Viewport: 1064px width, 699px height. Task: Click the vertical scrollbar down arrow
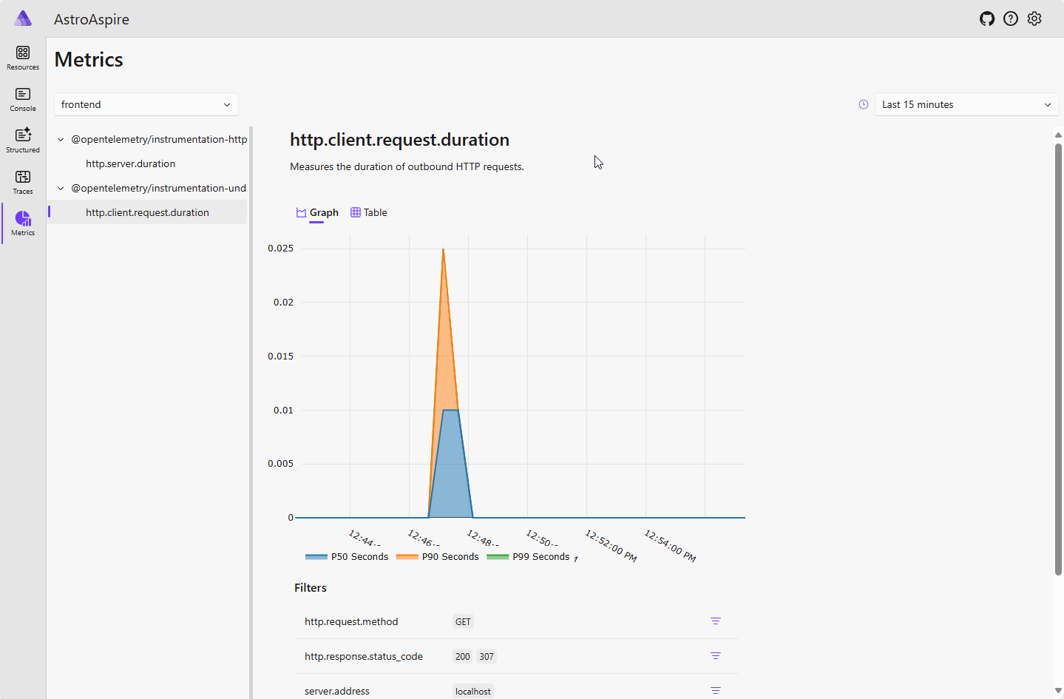point(1058,691)
